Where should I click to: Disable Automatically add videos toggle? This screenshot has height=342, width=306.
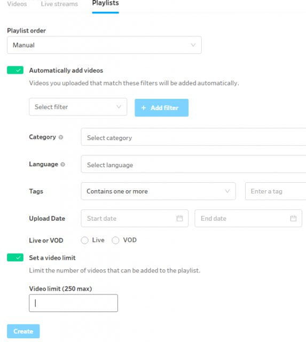click(x=15, y=70)
